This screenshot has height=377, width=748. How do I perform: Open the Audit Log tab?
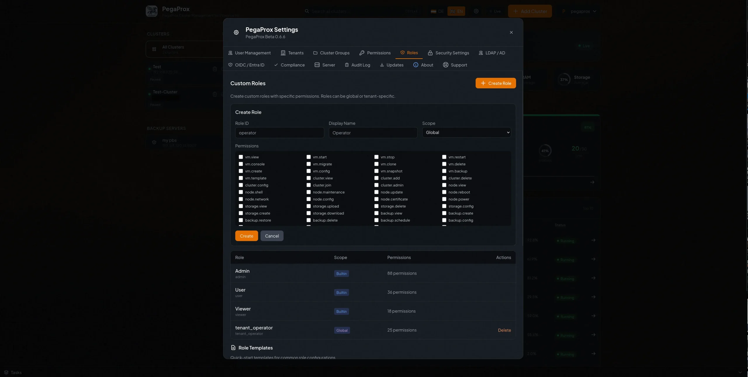coord(357,65)
